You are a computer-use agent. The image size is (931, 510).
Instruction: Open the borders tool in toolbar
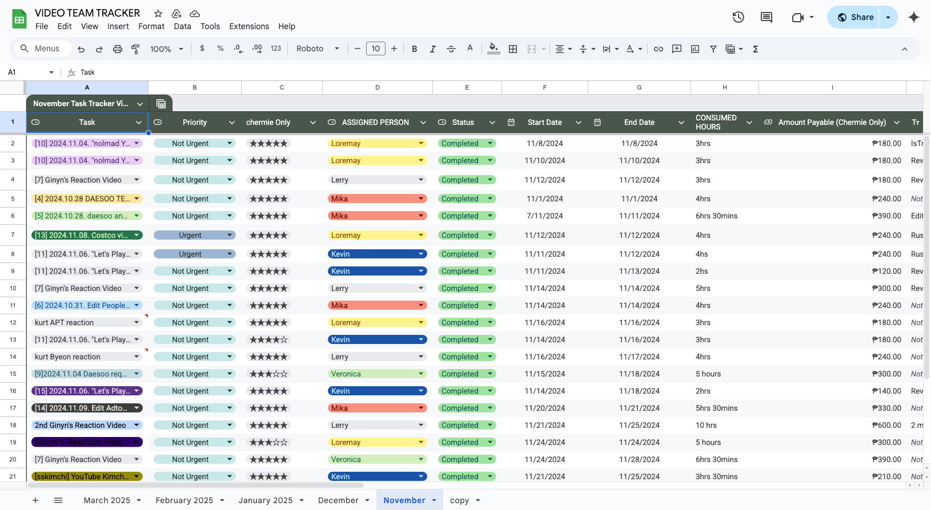(513, 49)
